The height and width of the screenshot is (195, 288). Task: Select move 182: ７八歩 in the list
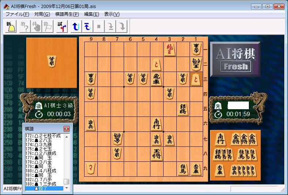point(44,180)
